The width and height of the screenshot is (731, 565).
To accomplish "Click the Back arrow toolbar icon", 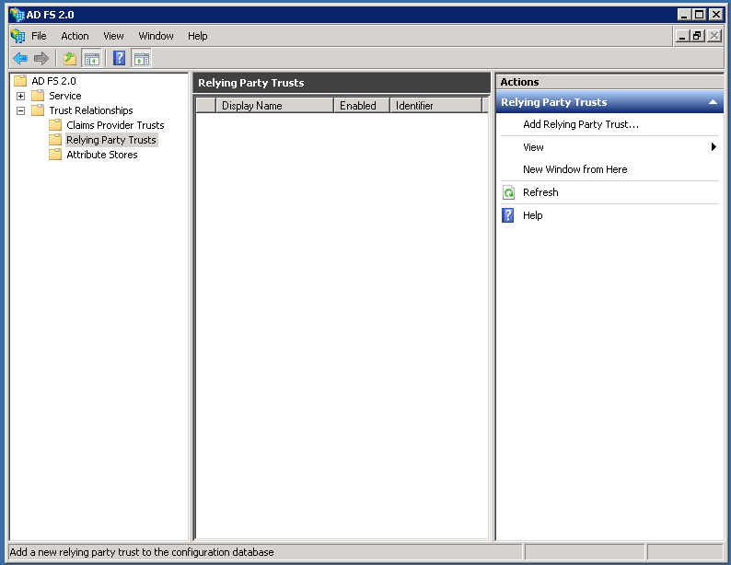I will (x=20, y=59).
